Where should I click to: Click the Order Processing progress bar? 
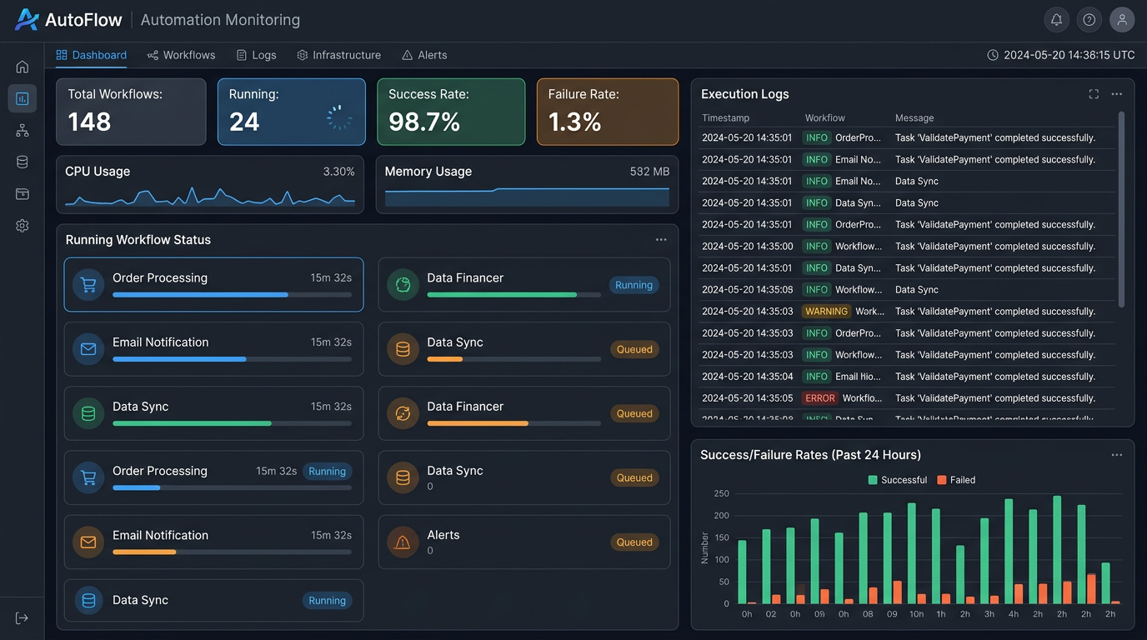(x=232, y=295)
